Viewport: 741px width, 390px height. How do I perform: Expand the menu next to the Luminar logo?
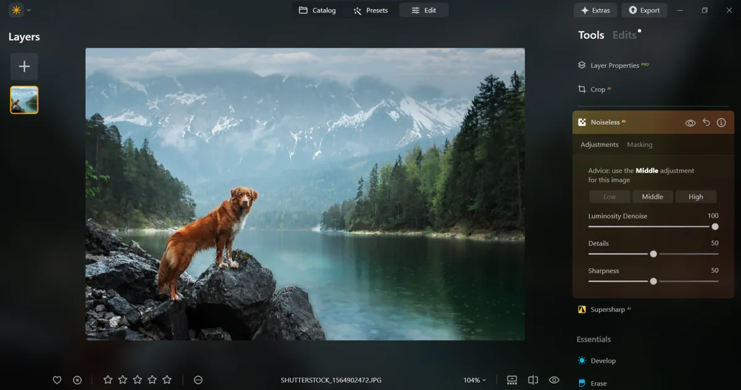click(27, 10)
